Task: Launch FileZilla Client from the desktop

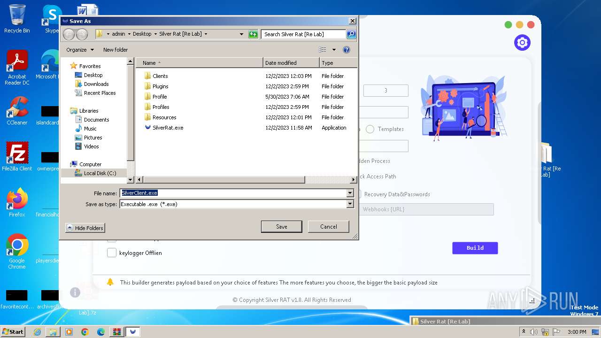Action: tap(17, 156)
